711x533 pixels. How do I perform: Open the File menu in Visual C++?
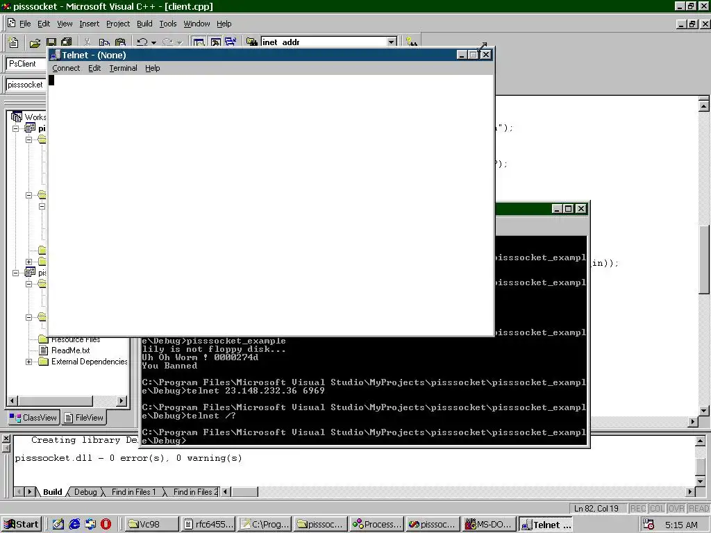pyautogui.click(x=25, y=24)
